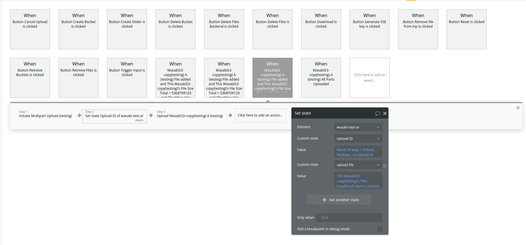Open Button Cancel Upload is clicked event
Image resolution: width=526 pixels, height=245 pixels.
[x=30, y=29]
